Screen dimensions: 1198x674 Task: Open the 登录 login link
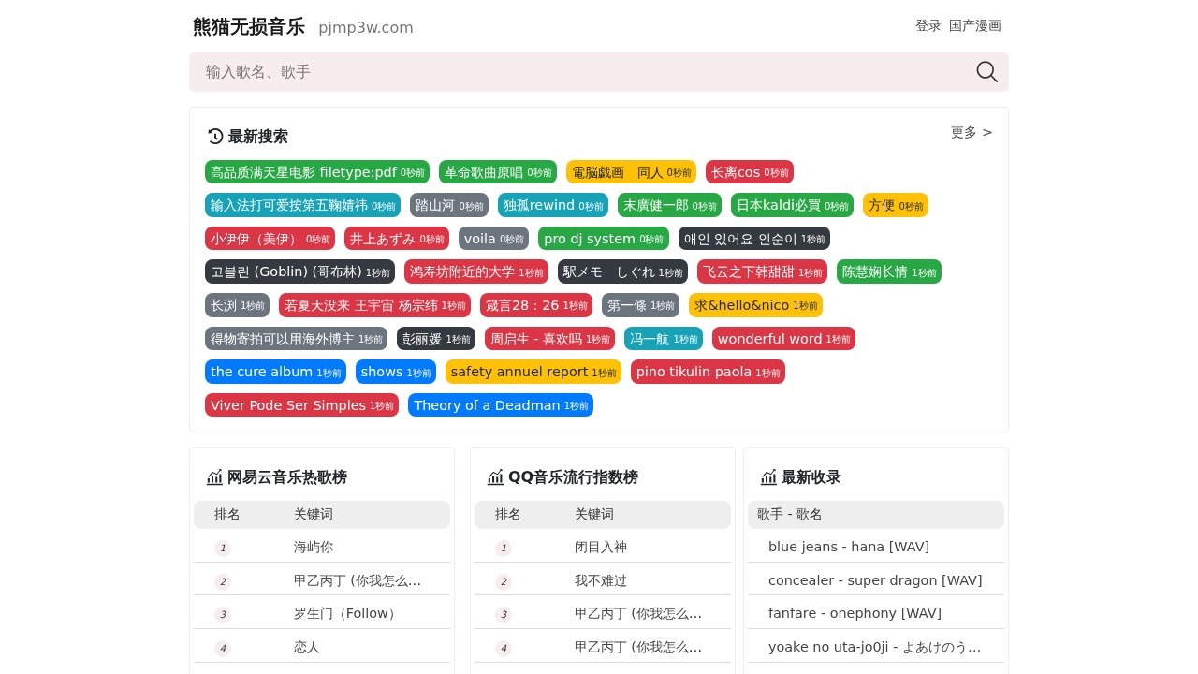(x=928, y=25)
